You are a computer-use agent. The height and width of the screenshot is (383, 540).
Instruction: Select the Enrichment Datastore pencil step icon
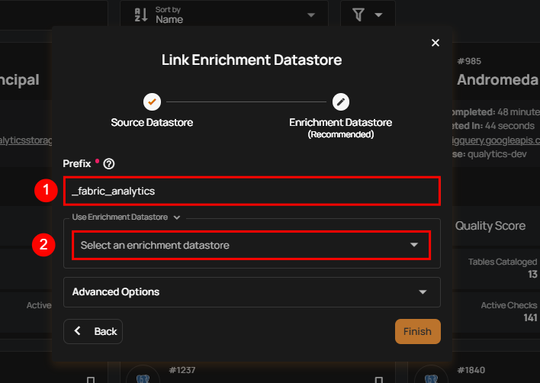click(341, 102)
